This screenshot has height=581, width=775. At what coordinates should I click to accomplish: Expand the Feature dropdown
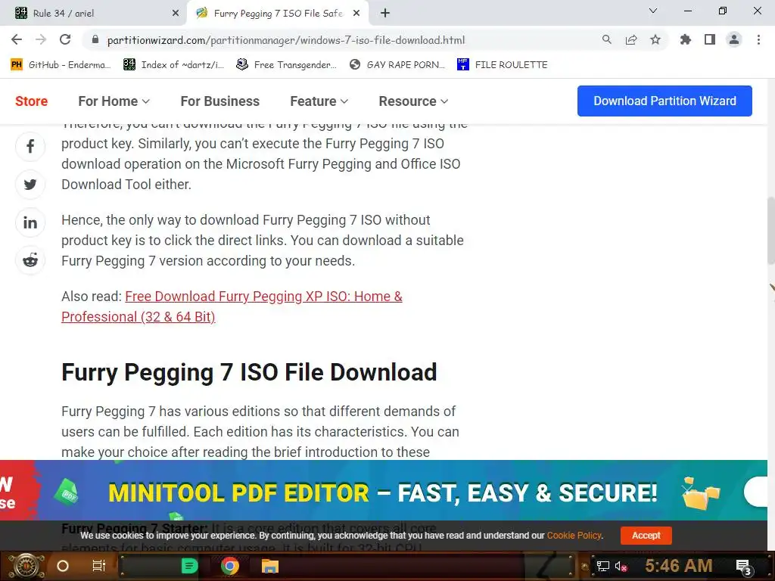pos(319,101)
